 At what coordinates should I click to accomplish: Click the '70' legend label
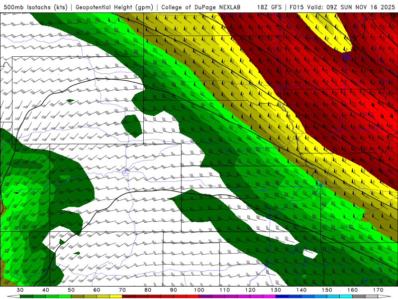point(122,290)
